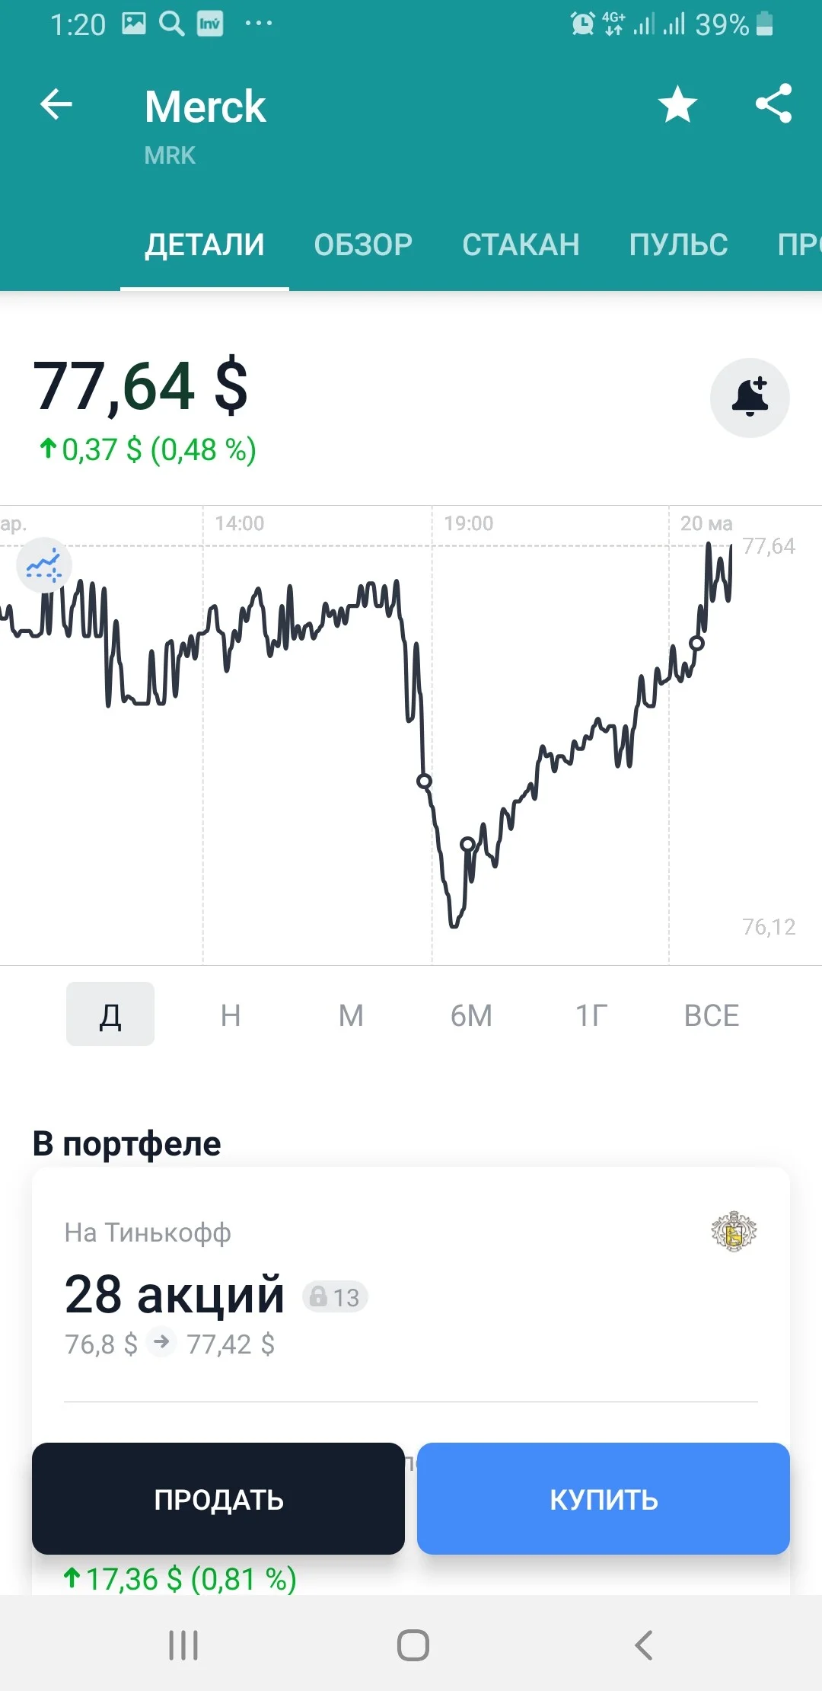Select the Д daily chart period
The height and width of the screenshot is (1691, 822).
pos(110,1014)
